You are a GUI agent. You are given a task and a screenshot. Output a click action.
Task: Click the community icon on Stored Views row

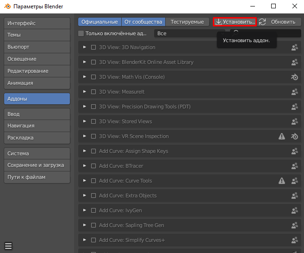(x=294, y=121)
